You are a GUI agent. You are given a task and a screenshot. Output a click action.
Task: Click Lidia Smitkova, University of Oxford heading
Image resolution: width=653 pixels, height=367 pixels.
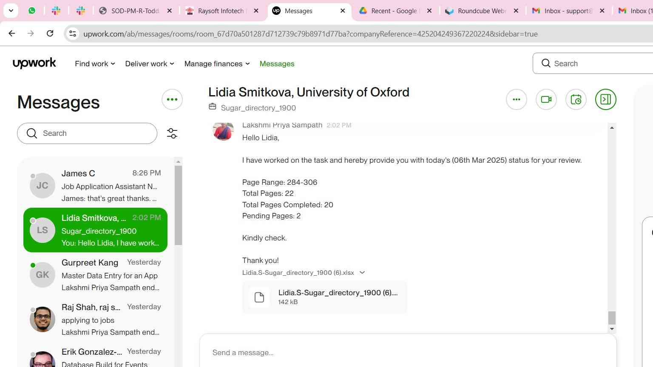[309, 92]
